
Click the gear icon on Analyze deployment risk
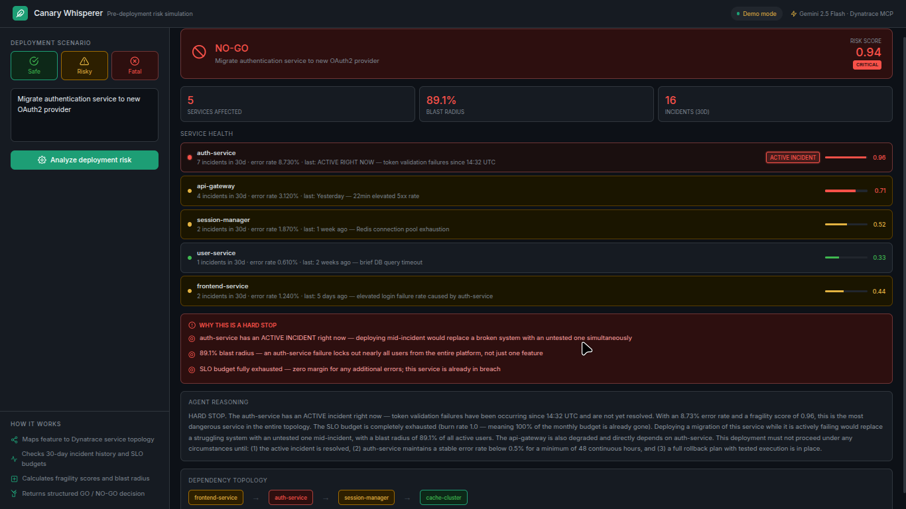42,160
